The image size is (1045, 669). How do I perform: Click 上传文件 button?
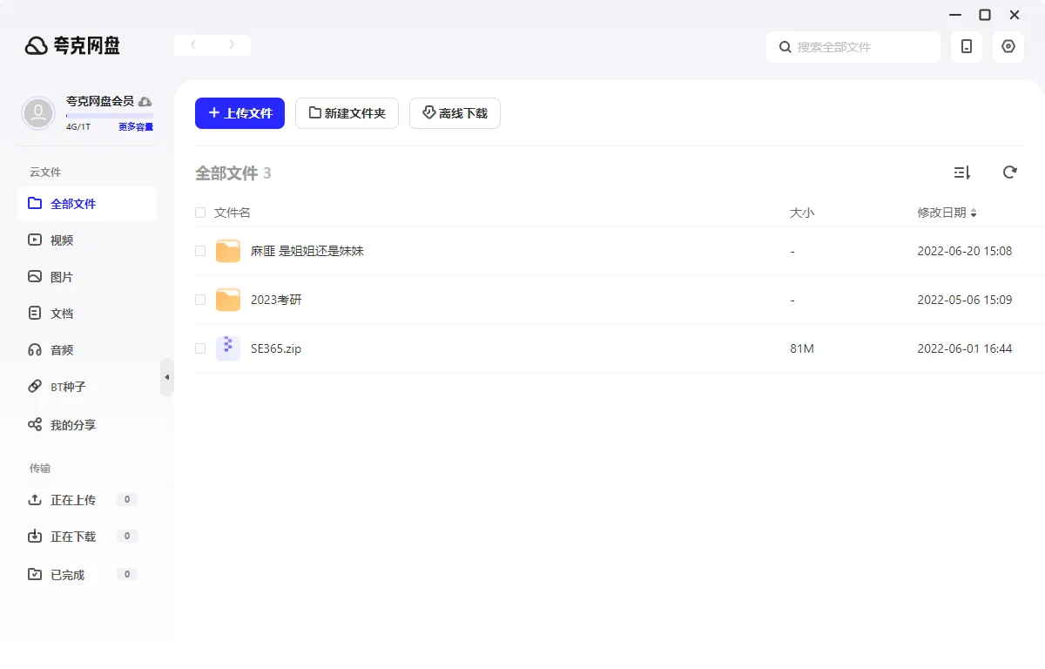click(x=239, y=113)
